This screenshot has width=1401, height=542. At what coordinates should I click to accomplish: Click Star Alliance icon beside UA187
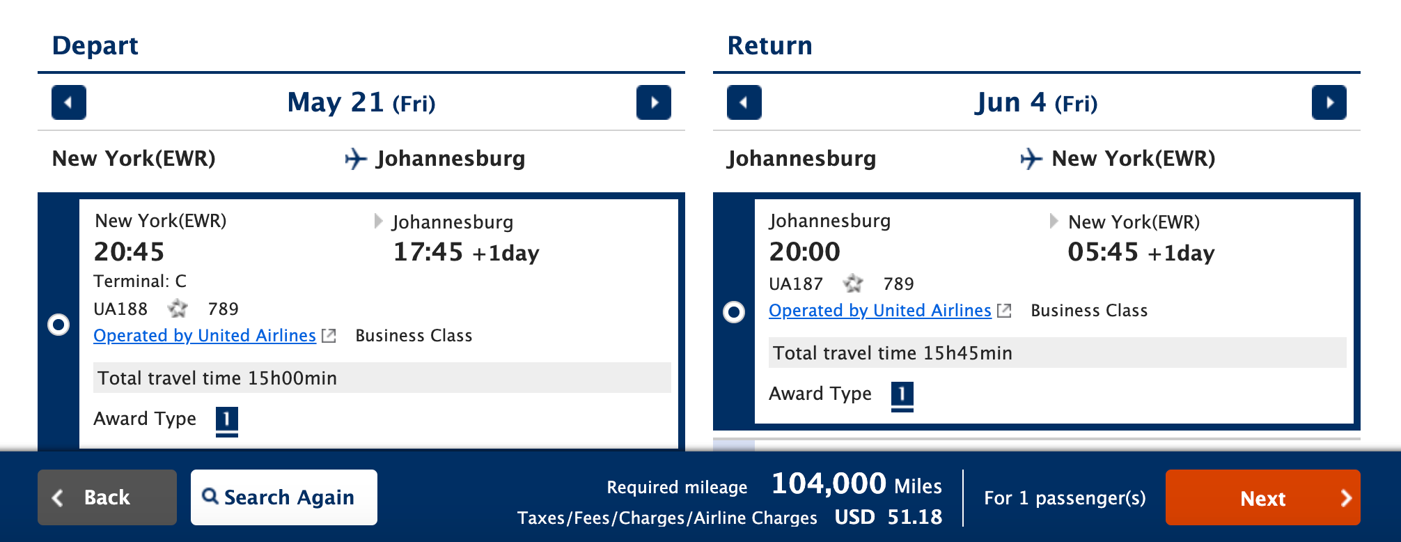point(853,284)
